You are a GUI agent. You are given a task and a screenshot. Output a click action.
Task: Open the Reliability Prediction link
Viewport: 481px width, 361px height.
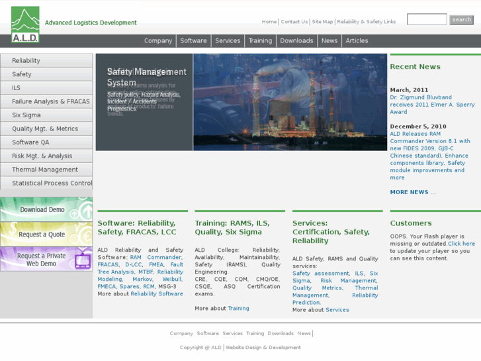click(x=335, y=299)
